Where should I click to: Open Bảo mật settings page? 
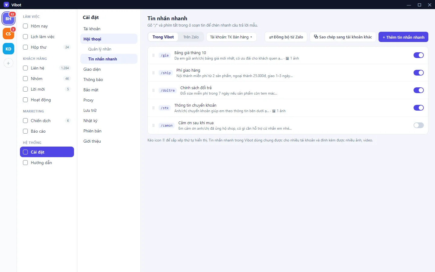[x=109, y=90]
